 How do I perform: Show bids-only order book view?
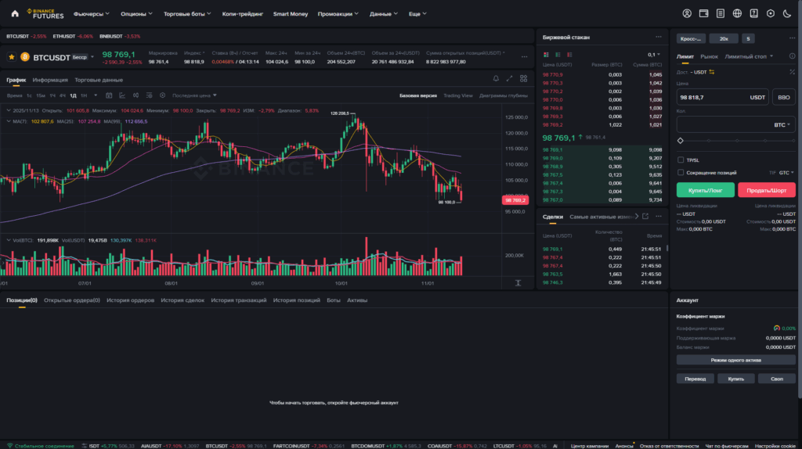[558, 55]
